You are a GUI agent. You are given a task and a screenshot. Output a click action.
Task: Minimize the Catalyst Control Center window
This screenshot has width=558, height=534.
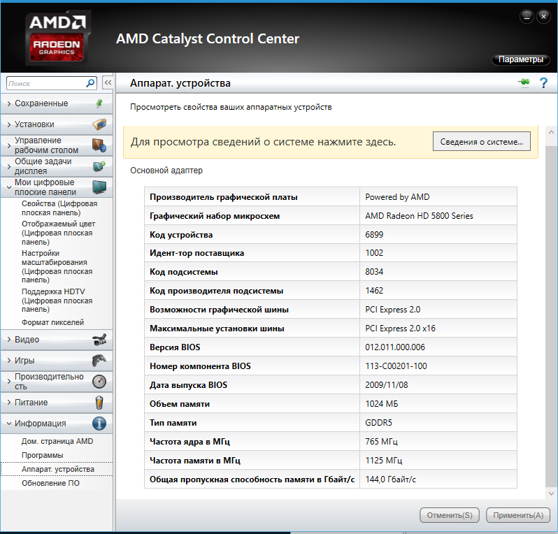click(x=527, y=16)
